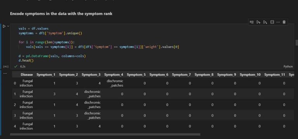Viewport: 298px width, 139px height.
Task: Execute cells above this cell
Action: point(258,22)
